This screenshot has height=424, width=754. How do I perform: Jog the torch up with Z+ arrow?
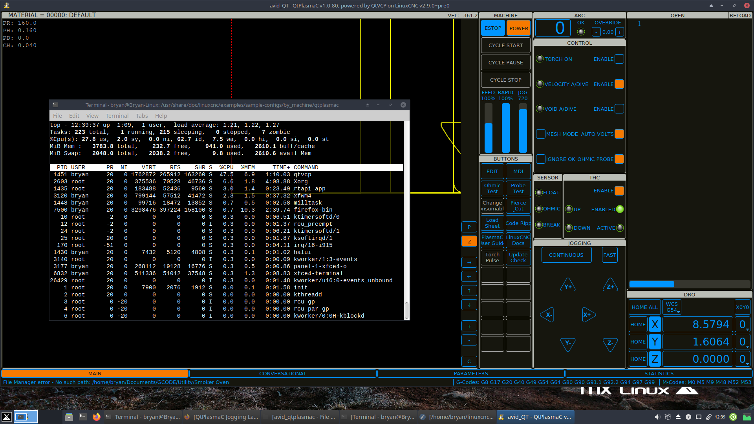coord(610,285)
